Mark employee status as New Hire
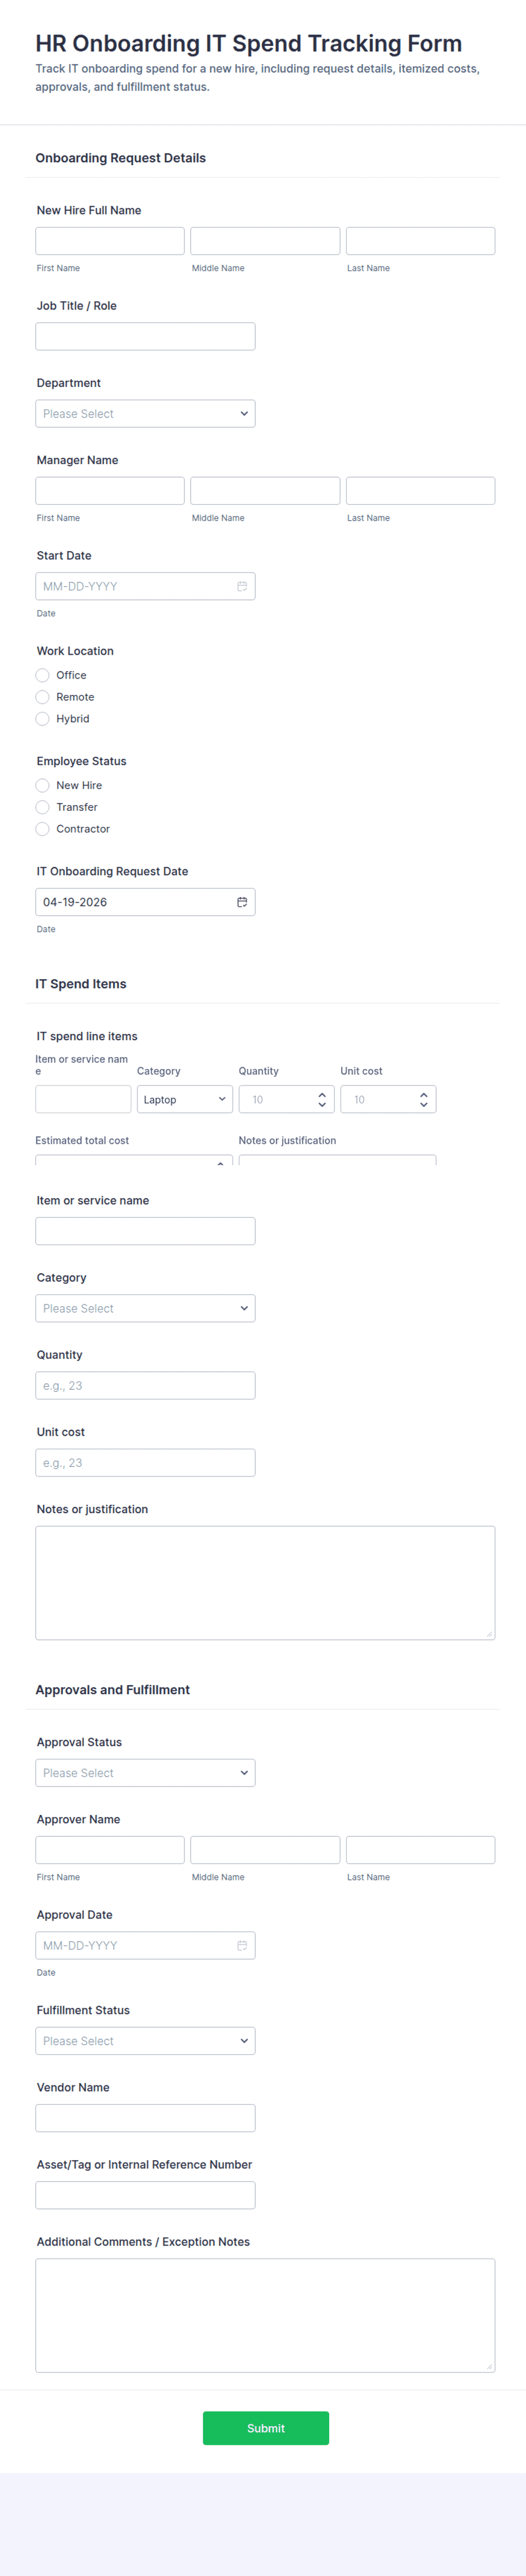The width and height of the screenshot is (526, 2576). click(x=43, y=785)
